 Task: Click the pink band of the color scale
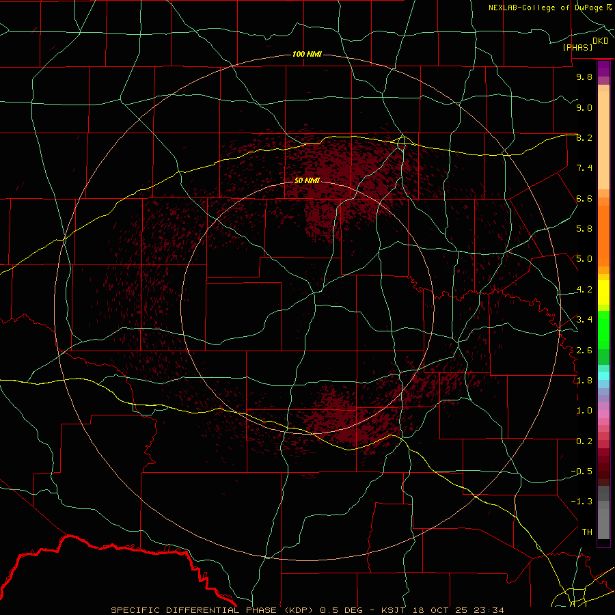click(603, 414)
